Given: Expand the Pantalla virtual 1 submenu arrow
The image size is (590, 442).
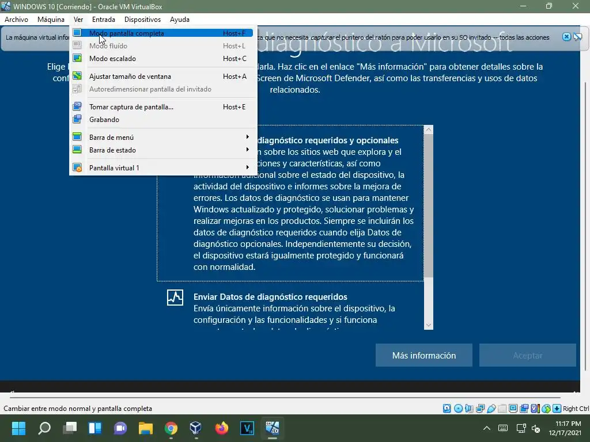Looking at the screenshot, I should pos(247,167).
